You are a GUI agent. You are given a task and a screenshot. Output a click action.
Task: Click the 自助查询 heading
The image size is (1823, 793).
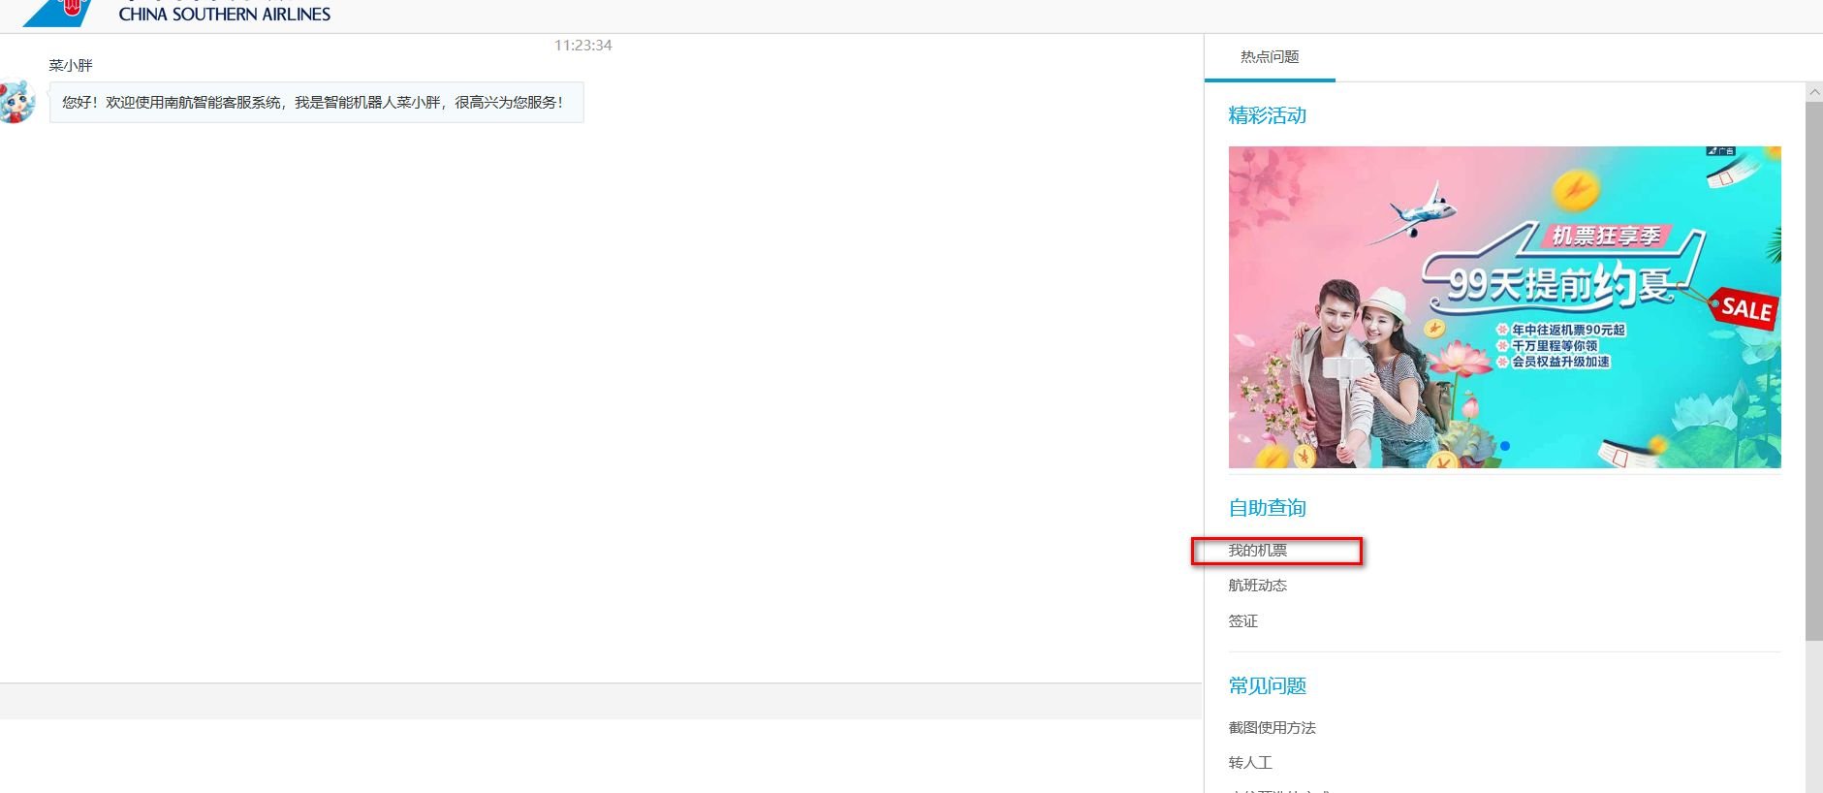pyautogui.click(x=1268, y=508)
